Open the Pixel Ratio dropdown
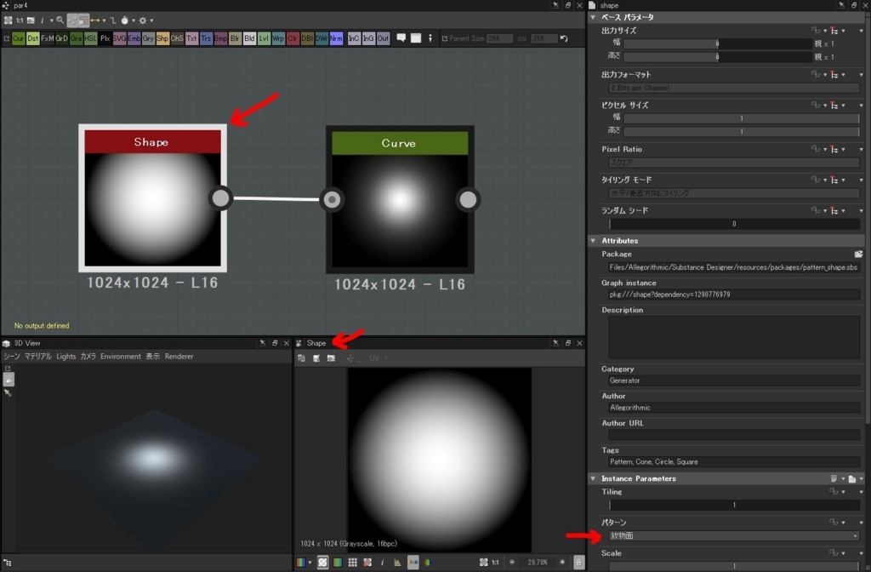This screenshot has width=871, height=572. pos(734,163)
